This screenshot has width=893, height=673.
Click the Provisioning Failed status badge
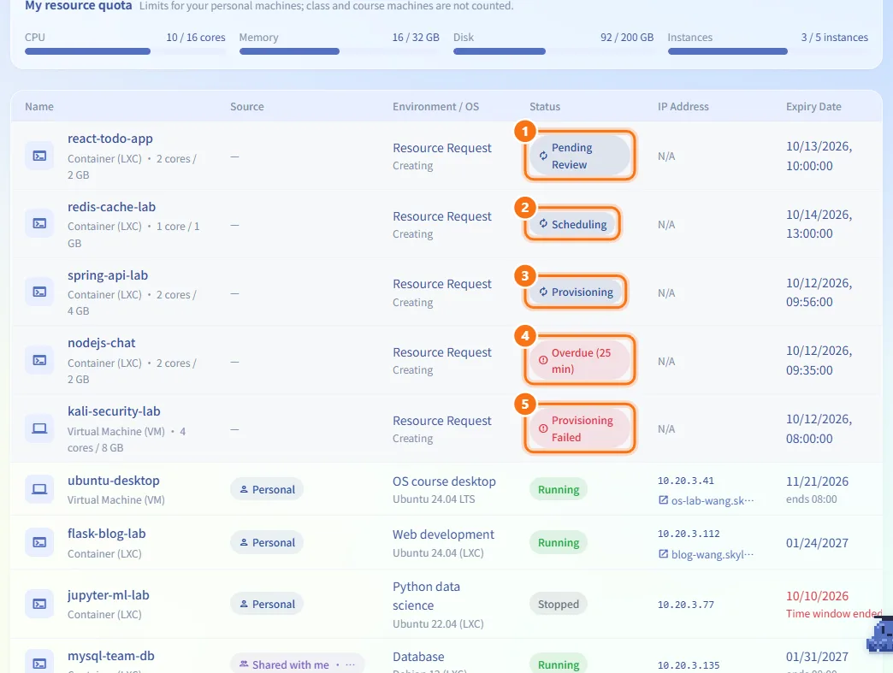click(580, 428)
